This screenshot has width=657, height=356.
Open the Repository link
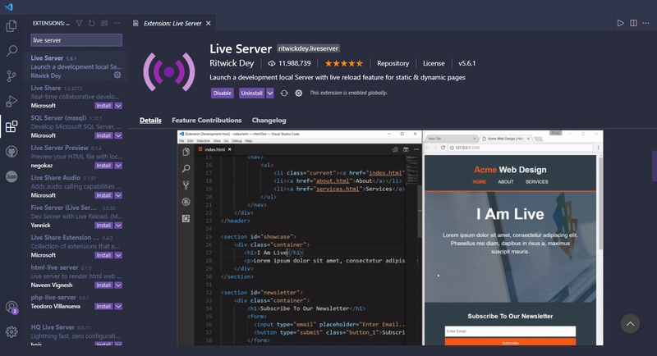(393, 64)
